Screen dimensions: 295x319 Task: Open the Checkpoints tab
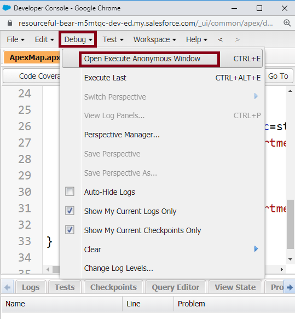pos(113,287)
